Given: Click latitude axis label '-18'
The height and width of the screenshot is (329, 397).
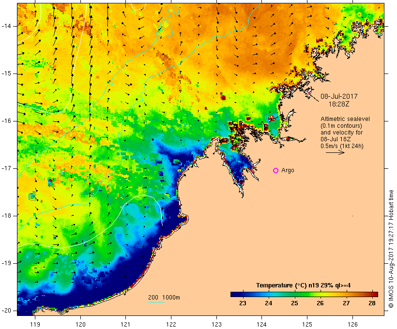Looking at the screenshot, I should pos(6,216).
